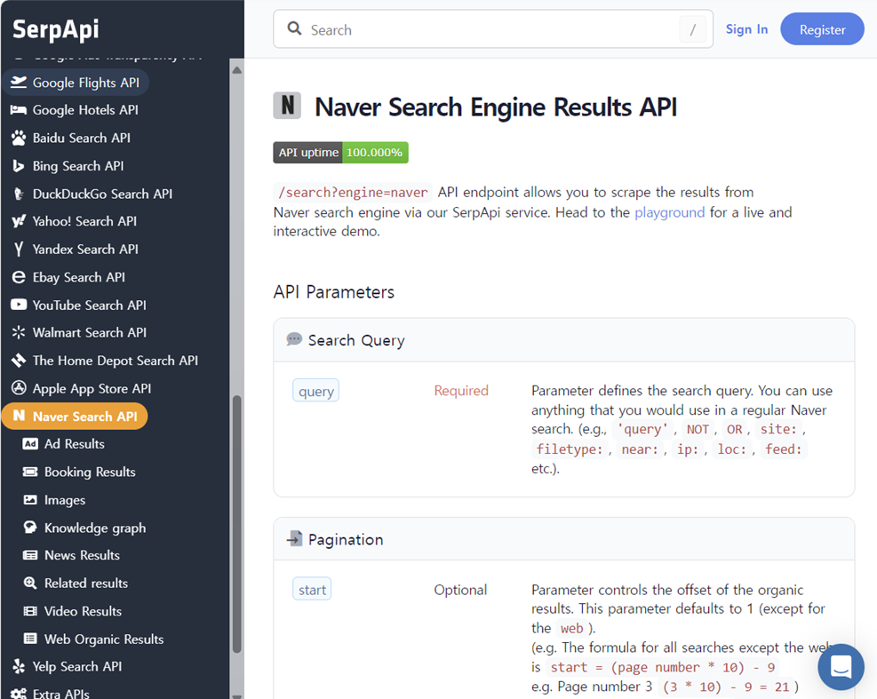Click the YouTube play icon

(19, 305)
